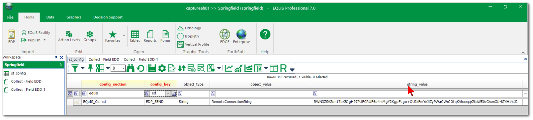Open Reports
Viewport: 533px width, 120px height.
pyautogui.click(x=150, y=36)
